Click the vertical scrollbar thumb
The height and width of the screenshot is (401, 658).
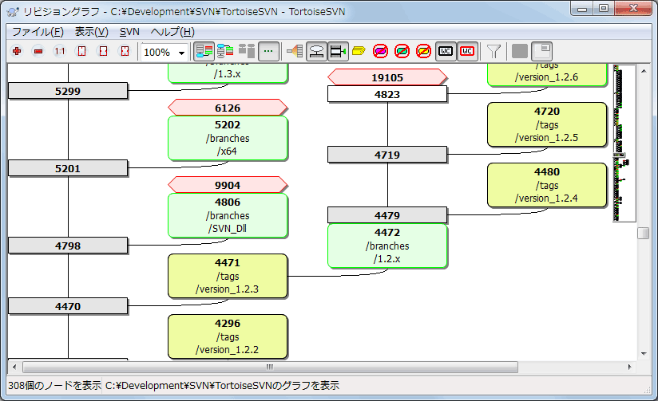pyautogui.click(x=644, y=234)
